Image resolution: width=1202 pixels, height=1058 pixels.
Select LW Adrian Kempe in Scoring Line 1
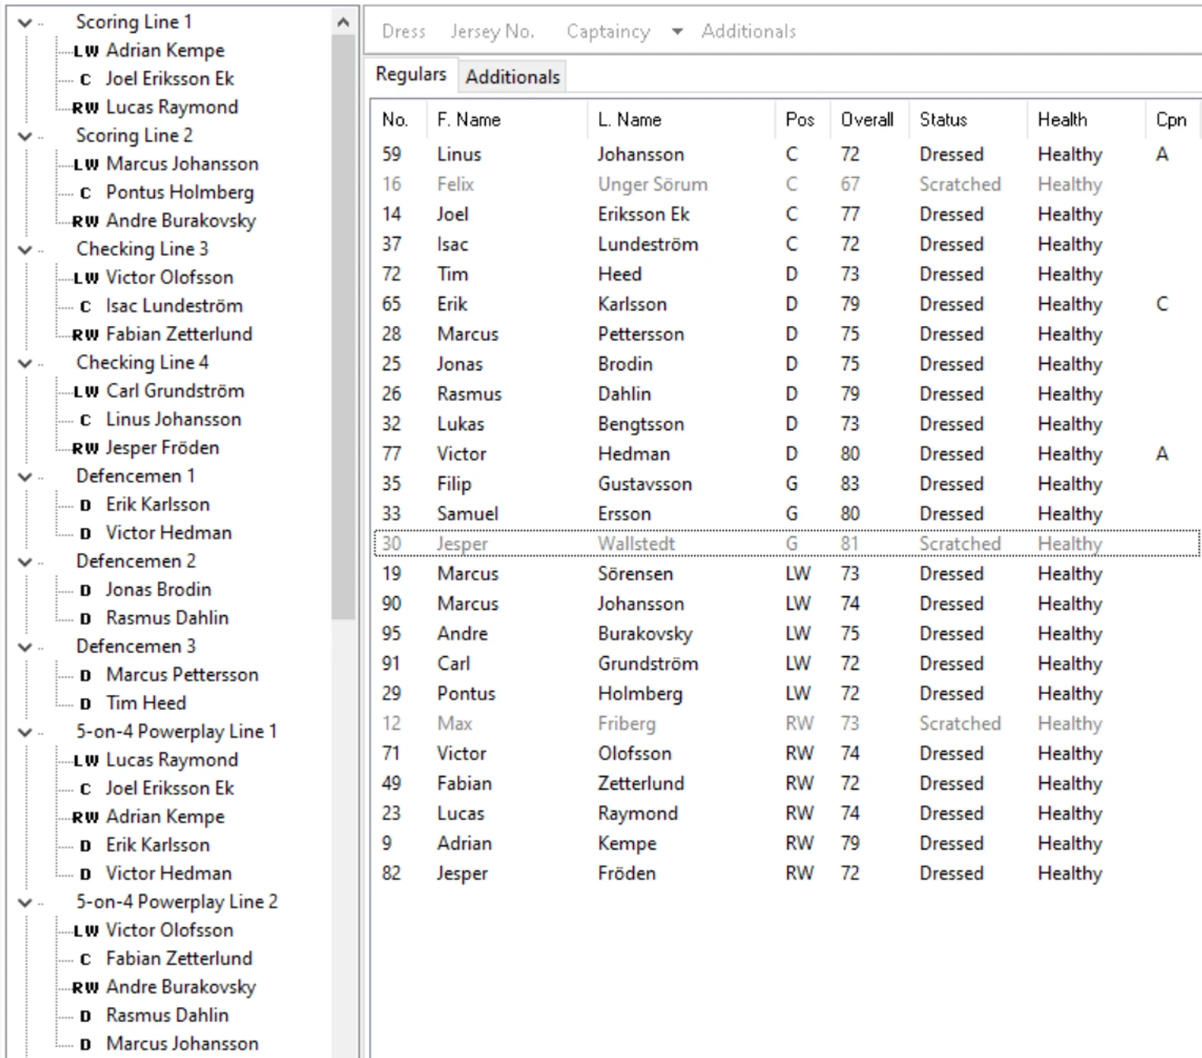point(165,51)
